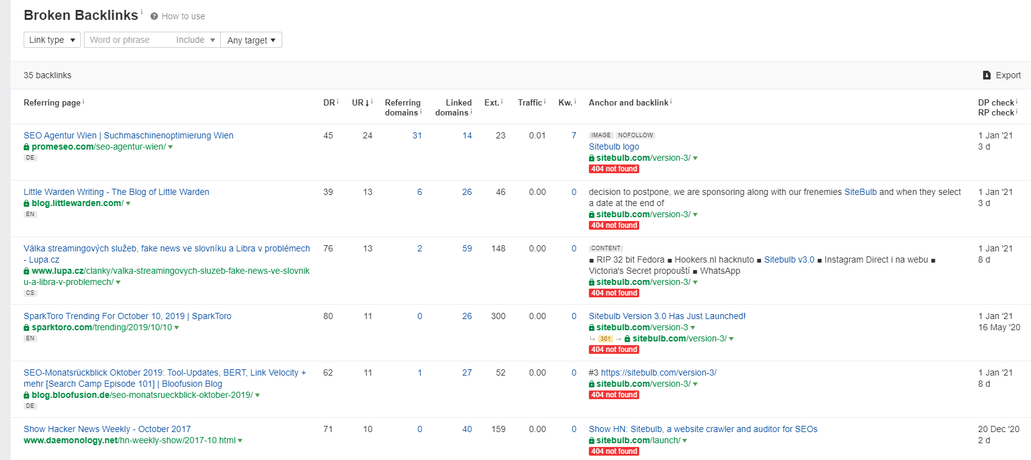
Task: Click the Export download icon
Action: [x=986, y=75]
